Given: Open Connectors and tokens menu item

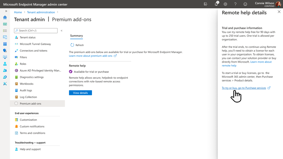Looking at the screenshot, I should (34, 51).
